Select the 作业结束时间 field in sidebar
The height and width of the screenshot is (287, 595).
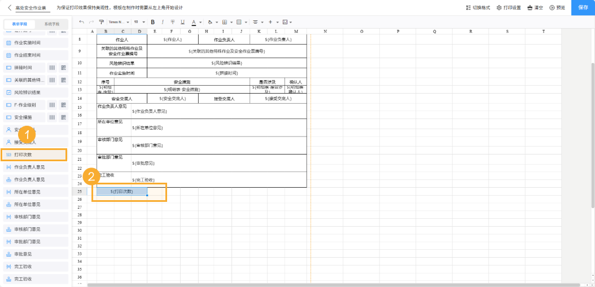(36, 55)
